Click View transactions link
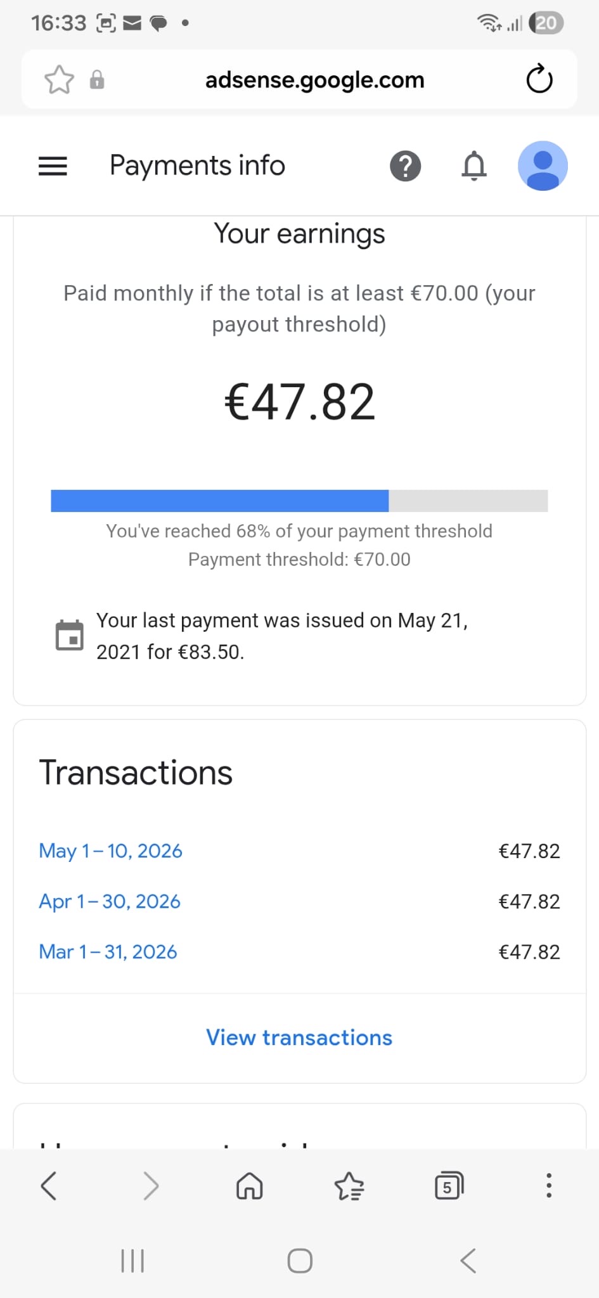This screenshot has height=1298, width=599. tap(299, 1038)
